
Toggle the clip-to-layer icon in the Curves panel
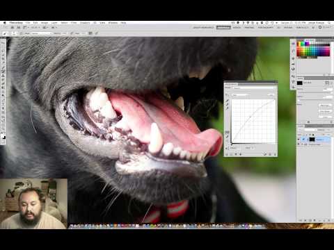point(236,154)
